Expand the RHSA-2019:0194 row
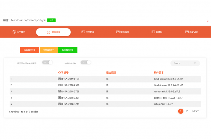The image size is (211, 140). [59, 79]
